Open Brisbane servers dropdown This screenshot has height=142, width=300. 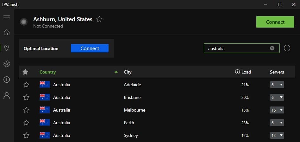coord(277,97)
